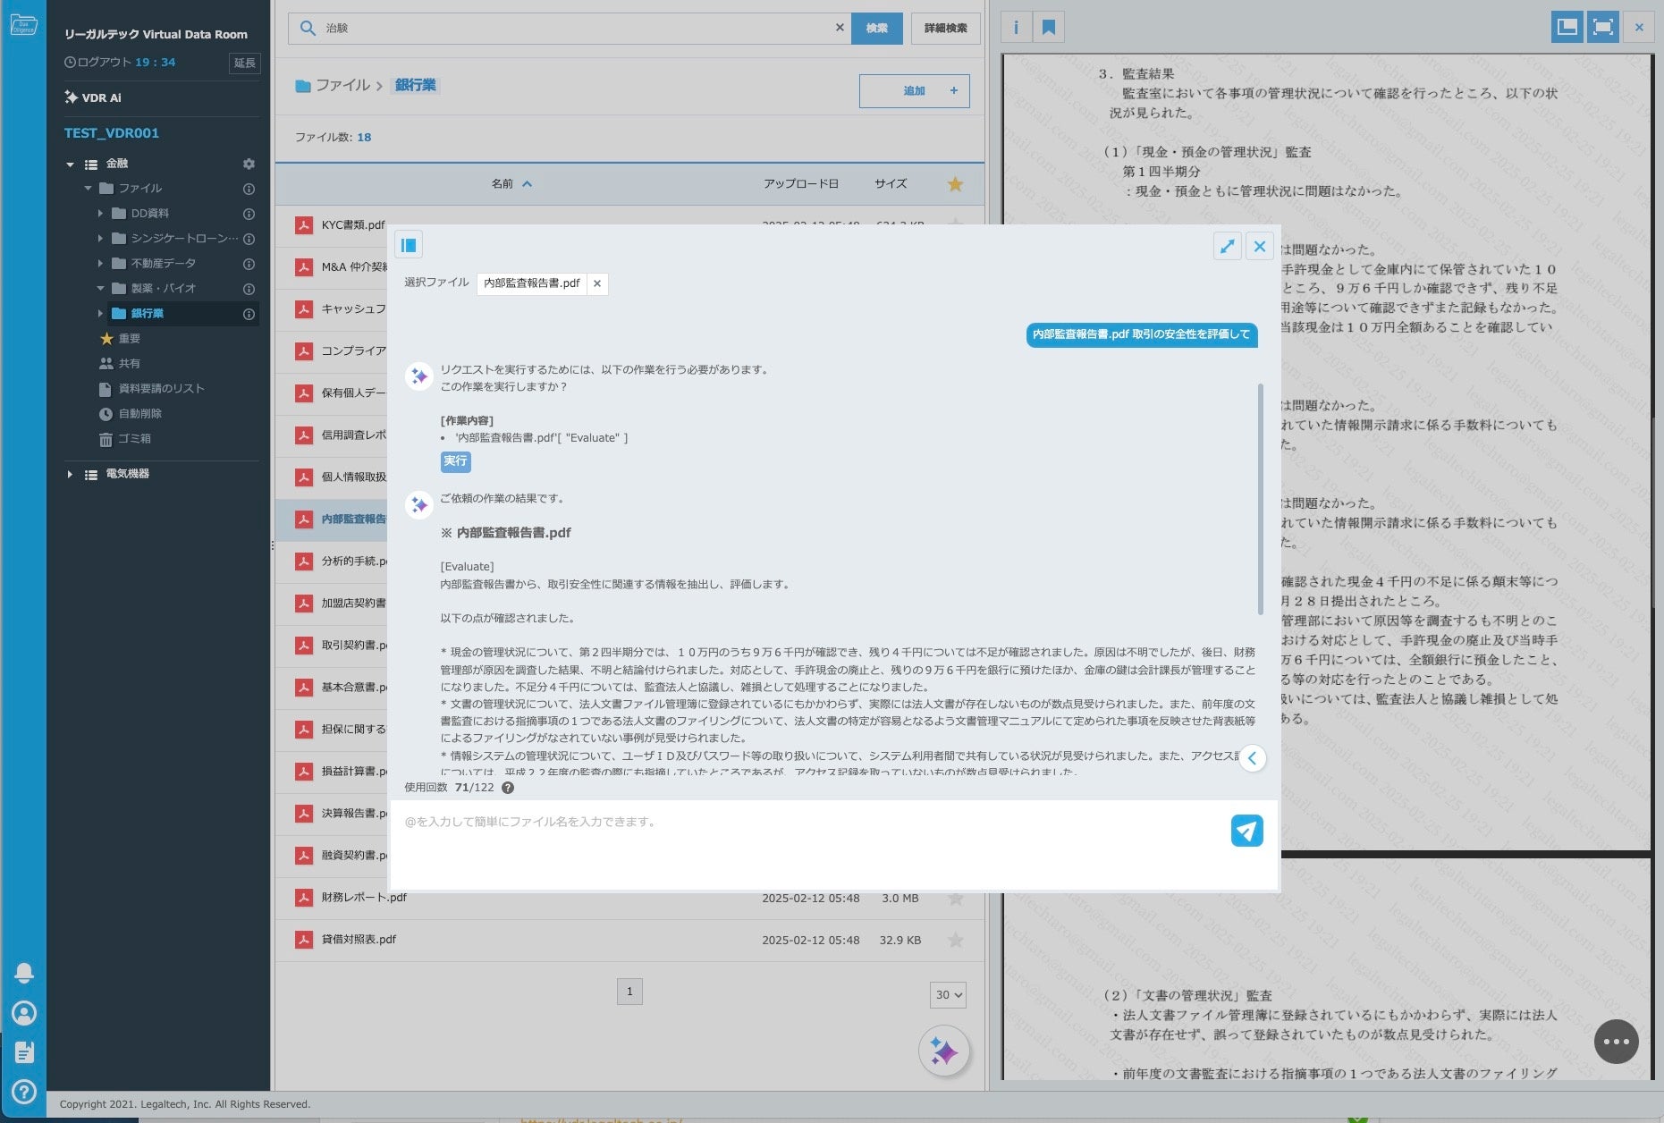Show document info in viewer toolbar

pos(1016,28)
